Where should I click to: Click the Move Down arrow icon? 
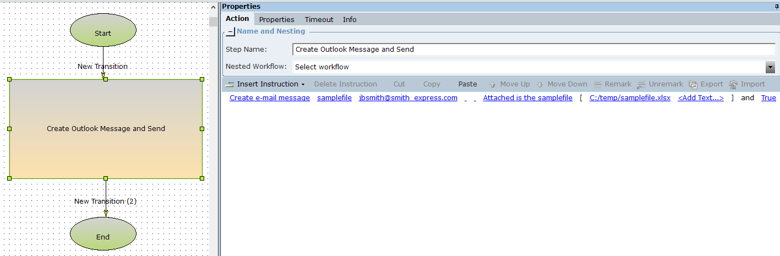pos(540,84)
